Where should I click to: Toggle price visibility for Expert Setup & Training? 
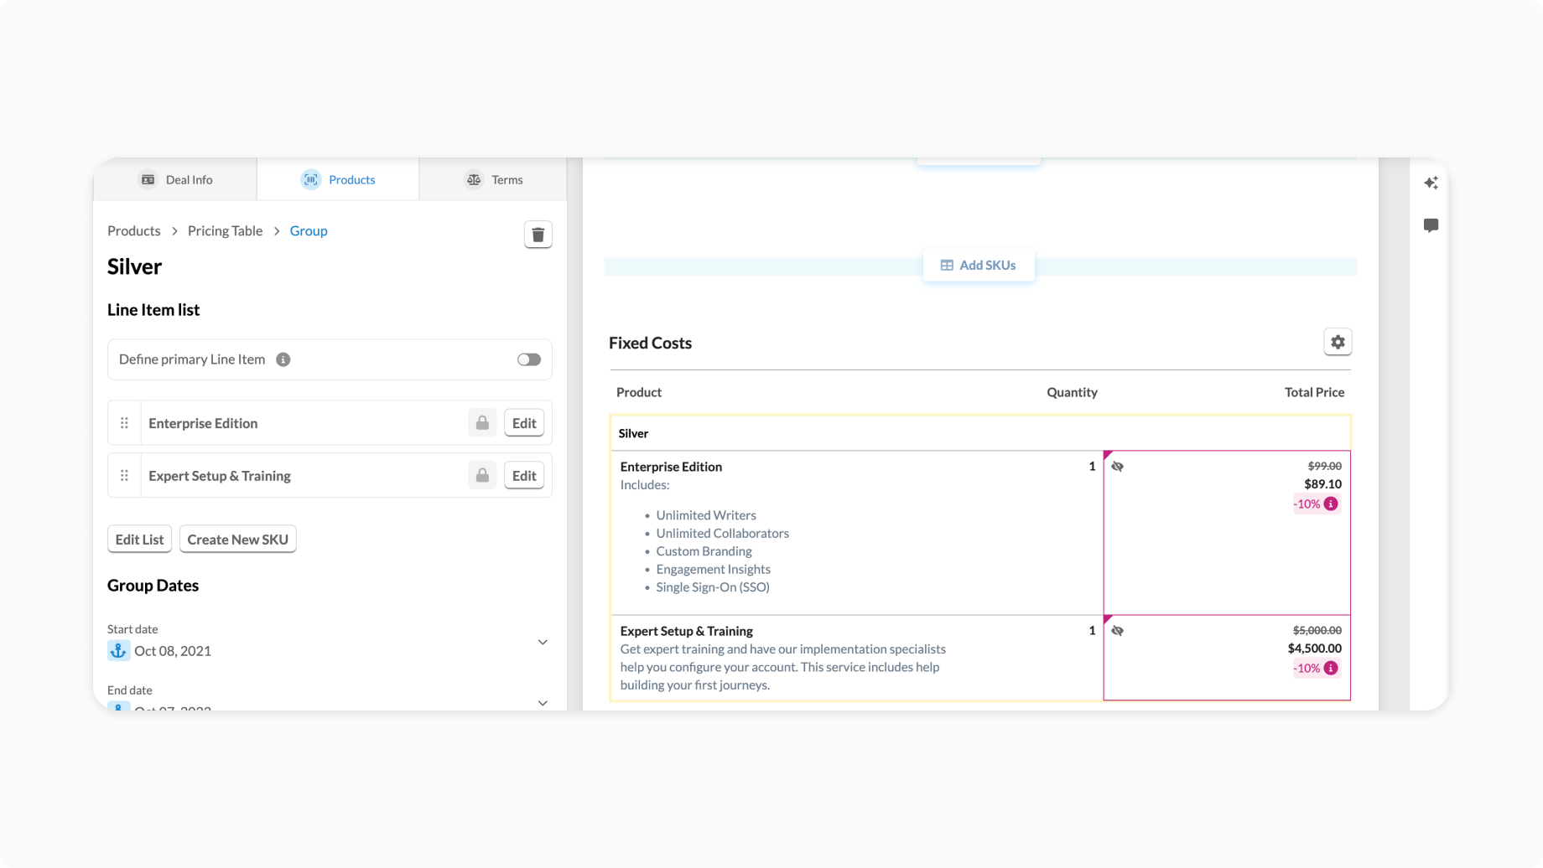[x=1117, y=631]
